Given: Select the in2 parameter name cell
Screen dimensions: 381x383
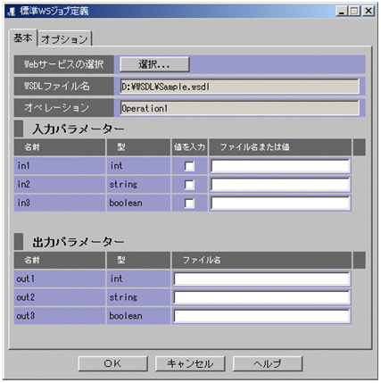Looking at the screenshot, I should 60,185.
